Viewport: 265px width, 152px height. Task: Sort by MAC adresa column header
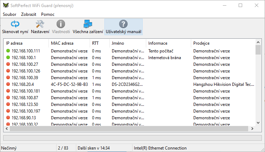pos(69,43)
